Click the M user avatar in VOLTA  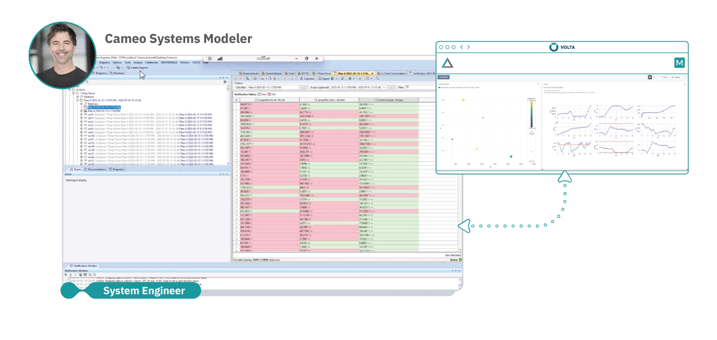point(679,63)
